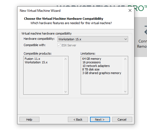The height and width of the screenshot is (133, 147).
Task: Go back with the < Back button
Action: point(78,120)
